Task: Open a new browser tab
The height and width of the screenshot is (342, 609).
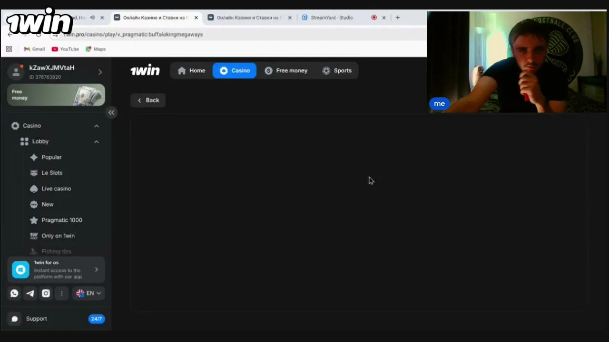Action: point(398,18)
